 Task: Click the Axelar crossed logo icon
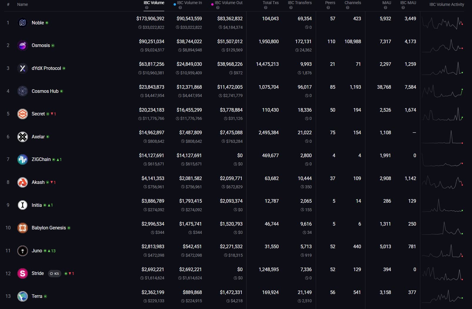(x=23, y=137)
